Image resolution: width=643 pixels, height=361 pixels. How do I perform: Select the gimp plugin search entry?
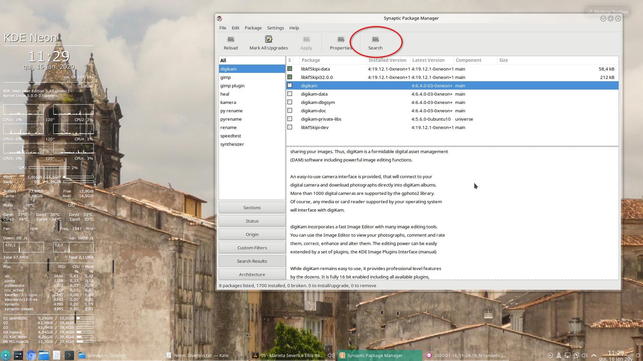click(252, 86)
